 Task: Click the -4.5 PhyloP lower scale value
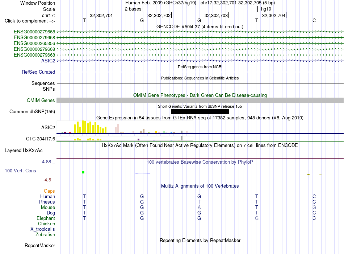[x=47, y=180]
